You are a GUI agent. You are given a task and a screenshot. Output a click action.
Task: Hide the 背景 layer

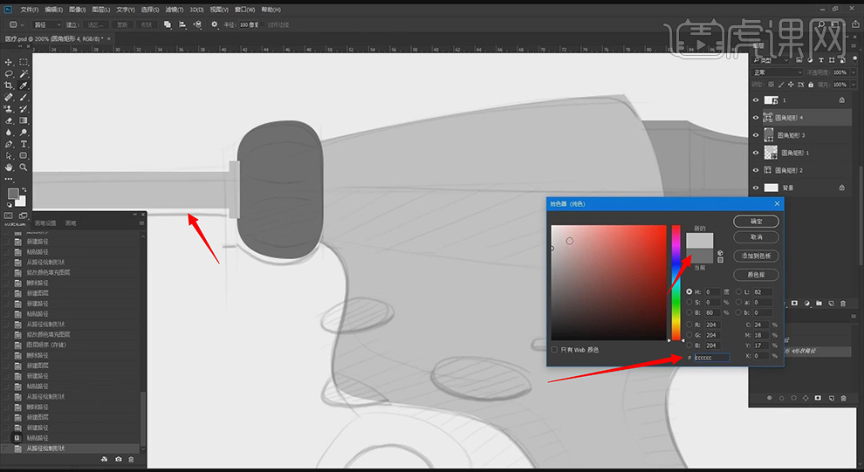pos(756,188)
